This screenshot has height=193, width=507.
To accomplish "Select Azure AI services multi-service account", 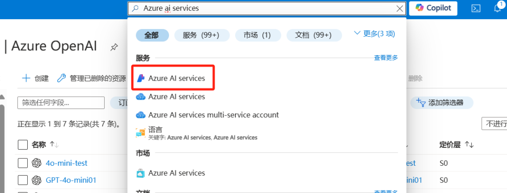I will coord(213,115).
